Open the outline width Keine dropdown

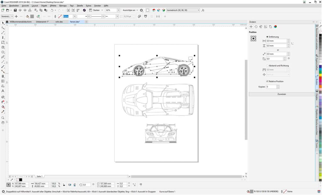pos(75,16)
